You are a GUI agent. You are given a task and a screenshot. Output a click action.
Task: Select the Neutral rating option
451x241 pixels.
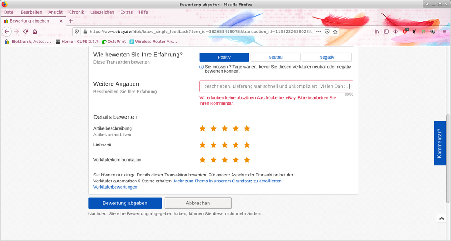(275, 57)
